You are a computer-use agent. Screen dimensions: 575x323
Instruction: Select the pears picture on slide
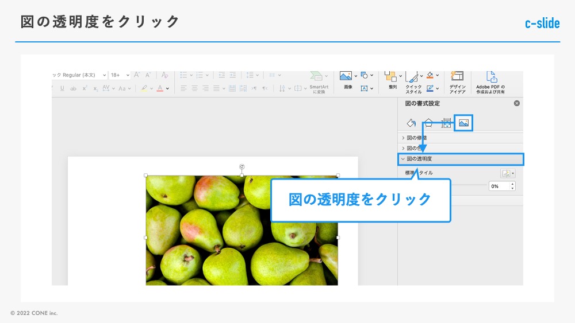pos(241,231)
